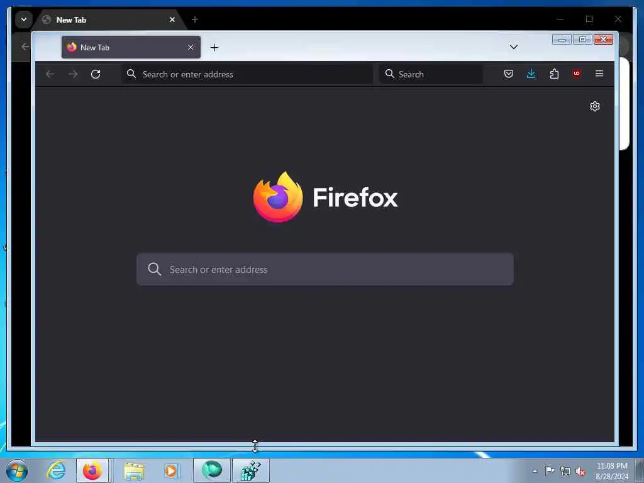644x483 pixels.
Task: Open Windows Start menu
Action: coord(17,470)
